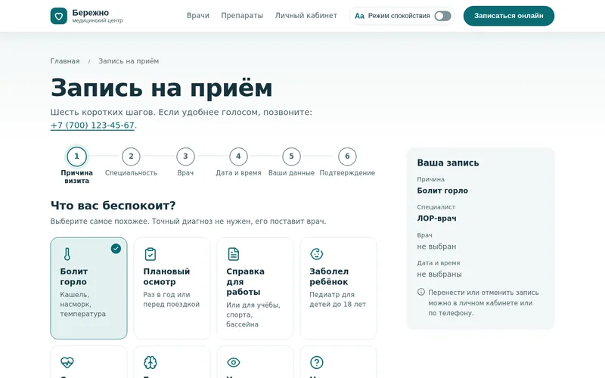Click the Бережно heart logo icon

tap(59, 16)
